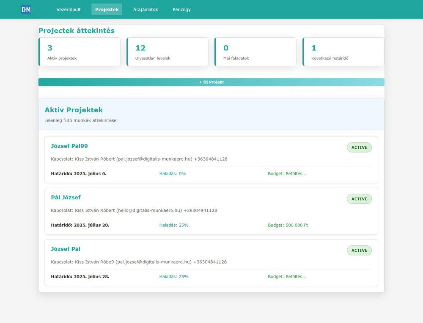Click the number 3 active projects count

pos(49,48)
